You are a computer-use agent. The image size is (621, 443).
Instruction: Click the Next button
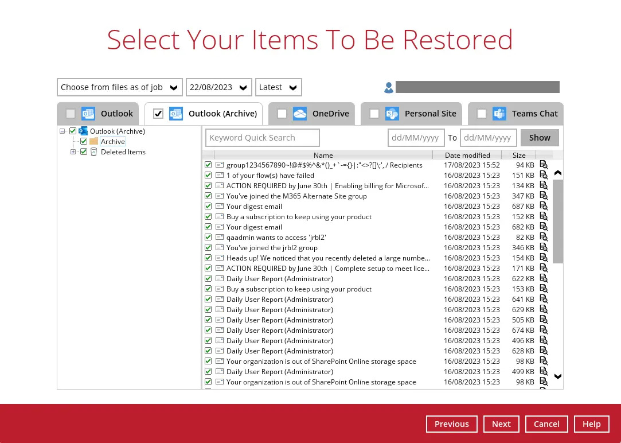point(501,423)
